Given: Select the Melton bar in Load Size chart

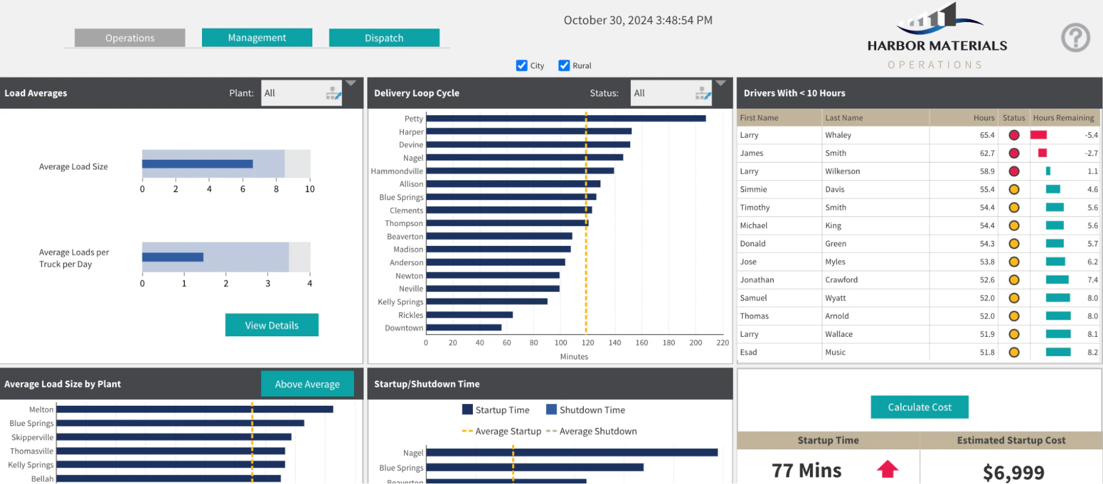Looking at the screenshot, I should tap(195, 410).
